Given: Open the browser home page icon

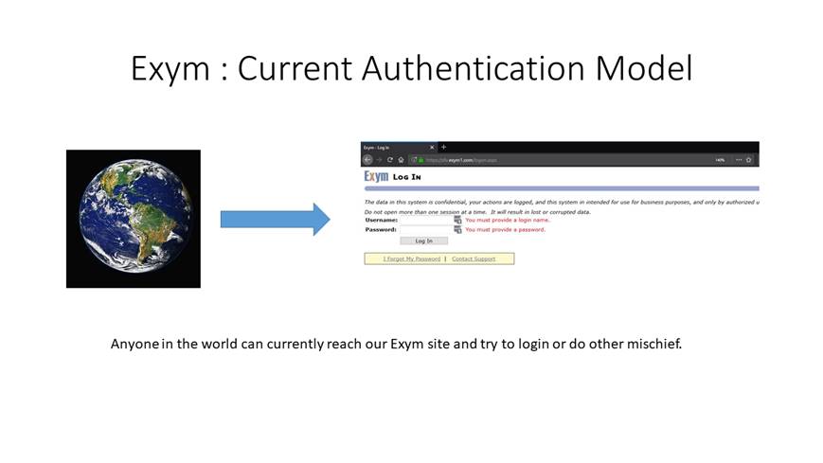Looking at the screenshot, I should (x=401, y=160).
